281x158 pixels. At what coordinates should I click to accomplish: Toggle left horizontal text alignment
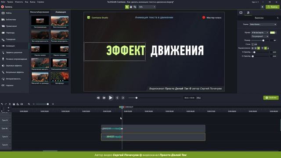tap(253, 48)
